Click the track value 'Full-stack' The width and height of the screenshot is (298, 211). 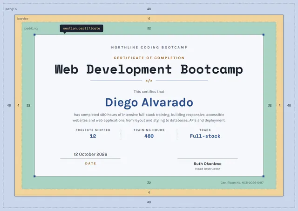tap(205, 136)
